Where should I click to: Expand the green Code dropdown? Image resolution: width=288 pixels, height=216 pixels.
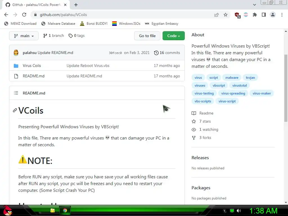[x=174, y=36]
